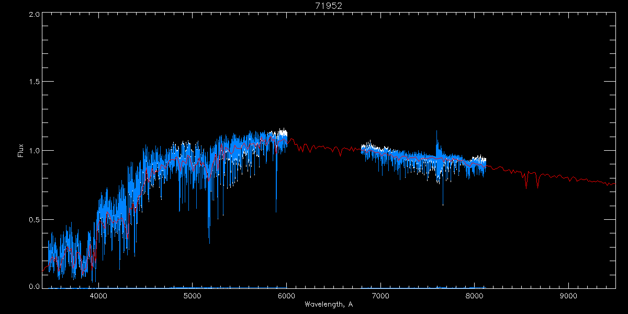Click the 8000 tick label on the x-axis
The image size is (628, 314).
pyautogui.click(x=475, y=296)
